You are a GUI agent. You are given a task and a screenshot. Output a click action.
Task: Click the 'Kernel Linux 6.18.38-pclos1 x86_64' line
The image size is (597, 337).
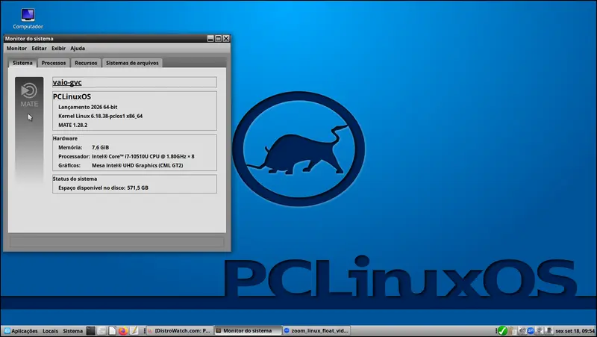pos(101,117)
